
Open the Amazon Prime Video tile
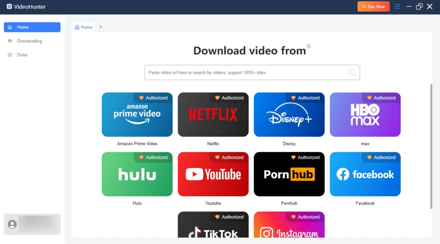[137, 114]
